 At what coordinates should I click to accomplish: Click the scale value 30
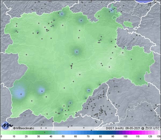(x=38, y=137)
